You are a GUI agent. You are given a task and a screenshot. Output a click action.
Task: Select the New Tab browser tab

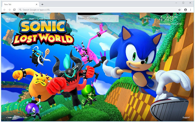[20, 4]
